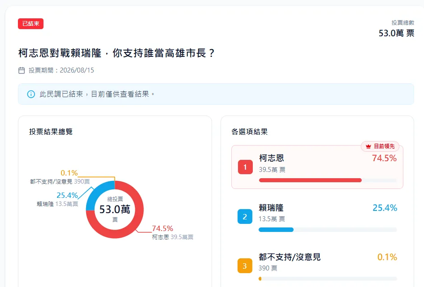Screen dimensions: 424x287
Task: Click the crown icon in the 目前領先 badge
Action: click(x=368, y=146)
